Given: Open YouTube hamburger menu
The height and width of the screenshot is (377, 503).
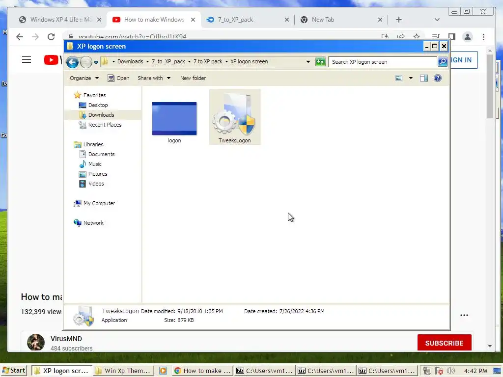Looking at the screenshot, I should 27,59.
